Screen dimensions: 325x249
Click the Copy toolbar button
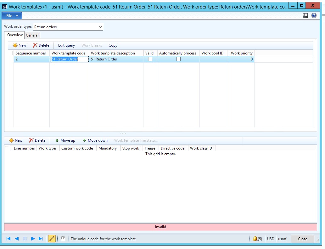tap(113, 45)
